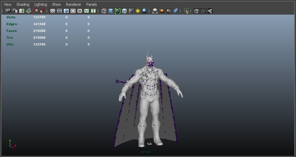This screenshot has width=296, height=157.
Task: Toggle the Gate Mask icon
Action: click(73, 11)
